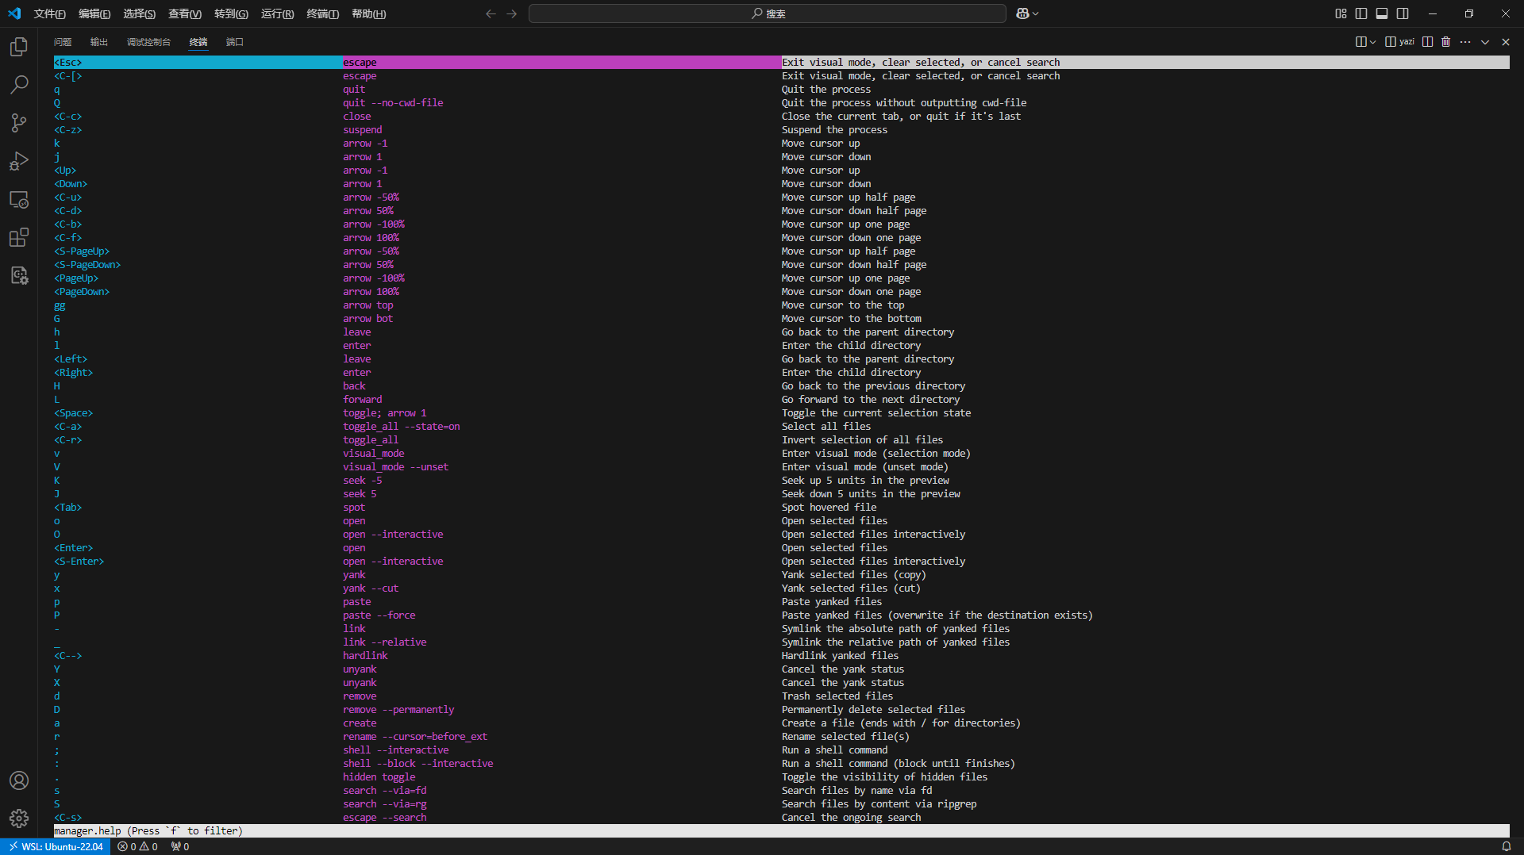Open the Customize Layout icon

coord(1341,13)
